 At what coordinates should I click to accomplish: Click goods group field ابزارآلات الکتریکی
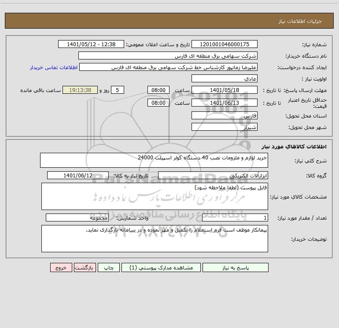[213, 175]
